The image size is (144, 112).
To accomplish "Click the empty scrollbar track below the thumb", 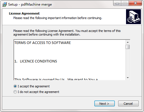I will coord(128,62).
